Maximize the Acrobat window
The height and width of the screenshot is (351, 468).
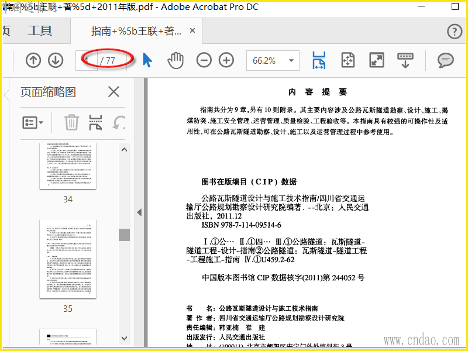pyautogui.click(x=455, y=6)
